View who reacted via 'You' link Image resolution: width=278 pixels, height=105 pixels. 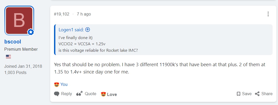tap(64, 84)
